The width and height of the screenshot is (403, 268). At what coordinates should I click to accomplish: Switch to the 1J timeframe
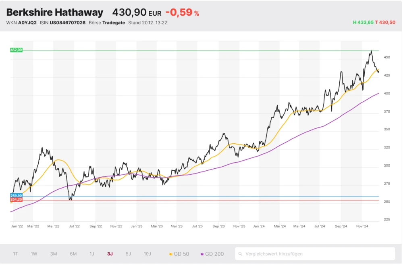(91, 254)
